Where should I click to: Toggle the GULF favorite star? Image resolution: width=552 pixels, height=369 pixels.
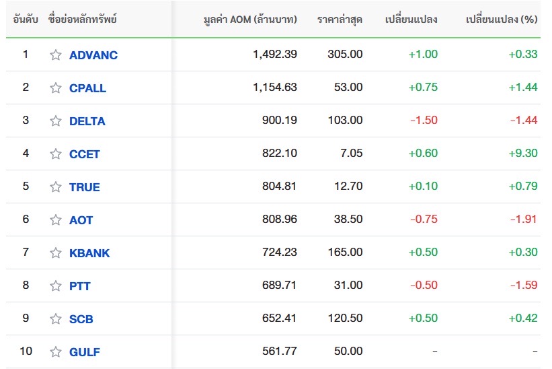click(56, 352)
